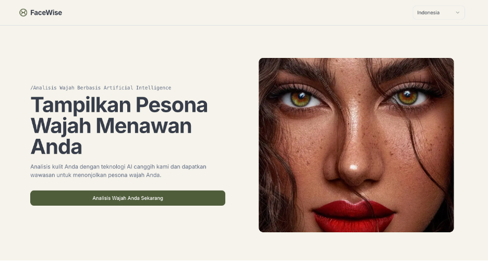Screen dimensions: 488x261
Task: Click the "Analisis kulit Anda" description paragraph
Action: 118,171
